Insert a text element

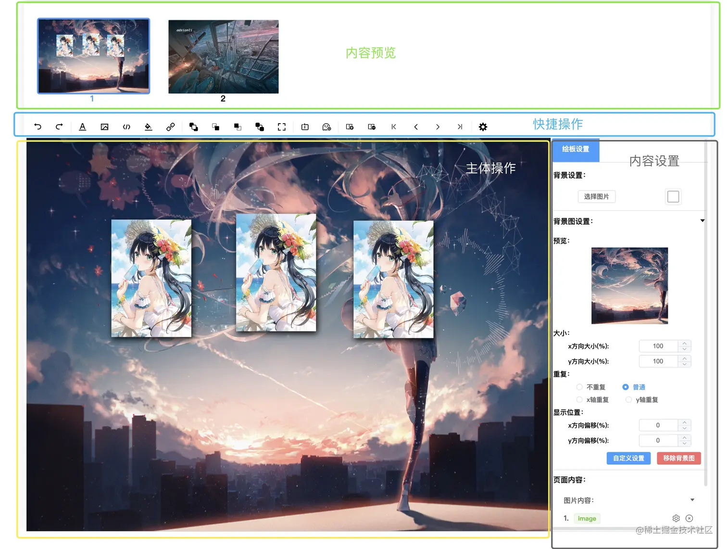click(82, 127)
